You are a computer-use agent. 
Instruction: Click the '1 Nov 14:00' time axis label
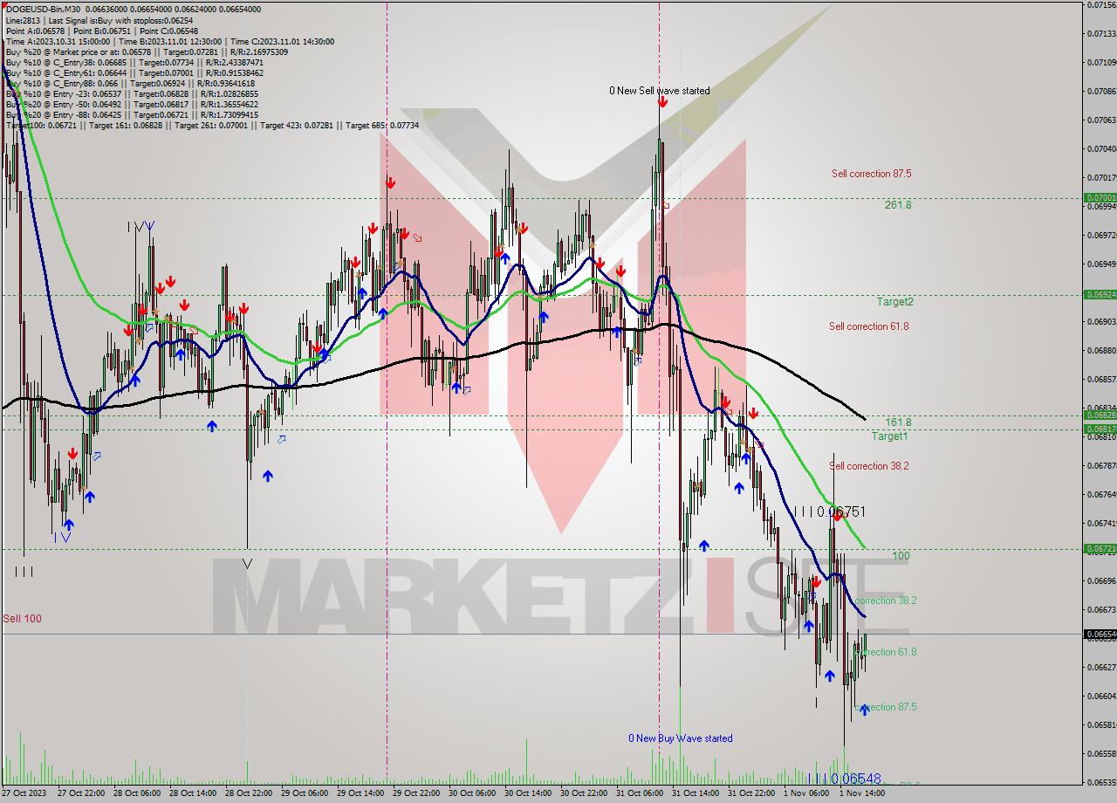pos(861,793)
